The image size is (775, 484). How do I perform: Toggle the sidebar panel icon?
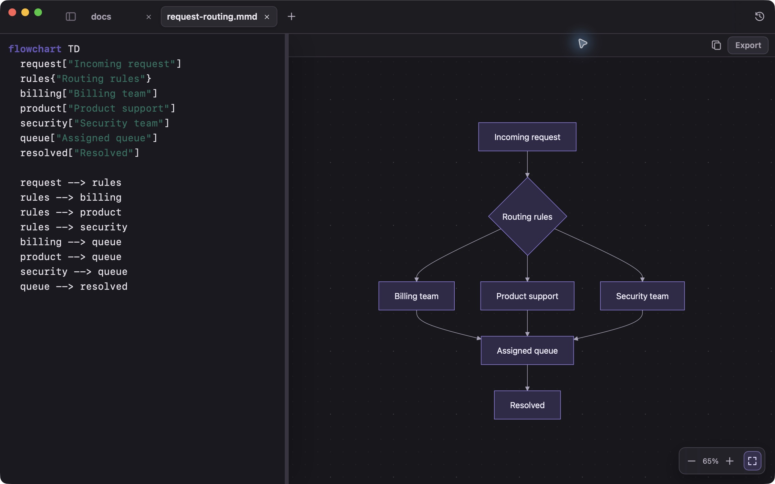(71, 16)
